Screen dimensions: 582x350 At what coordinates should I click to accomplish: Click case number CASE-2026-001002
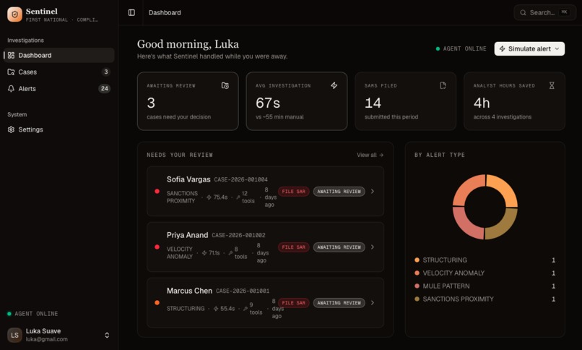[239, 235]
